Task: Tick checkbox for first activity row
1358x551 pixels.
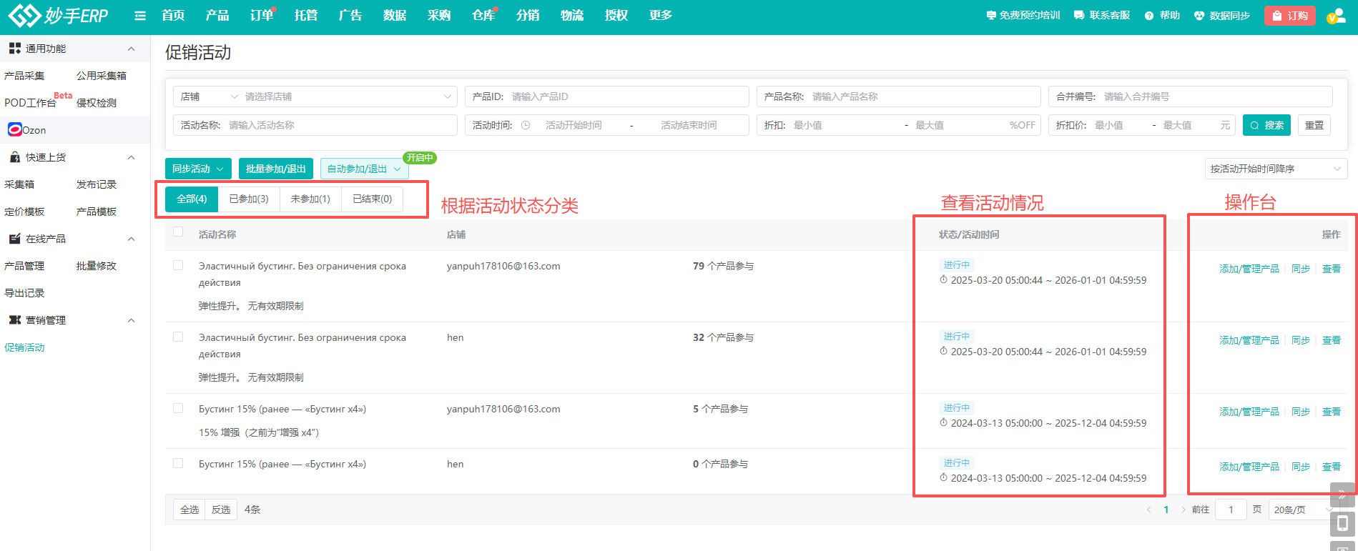Action: 178,265
